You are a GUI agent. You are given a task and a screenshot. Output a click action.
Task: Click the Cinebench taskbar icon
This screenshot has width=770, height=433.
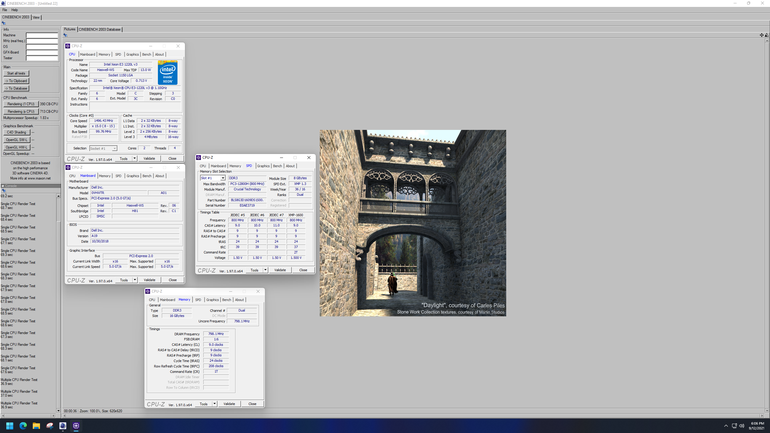pos(63,425)
